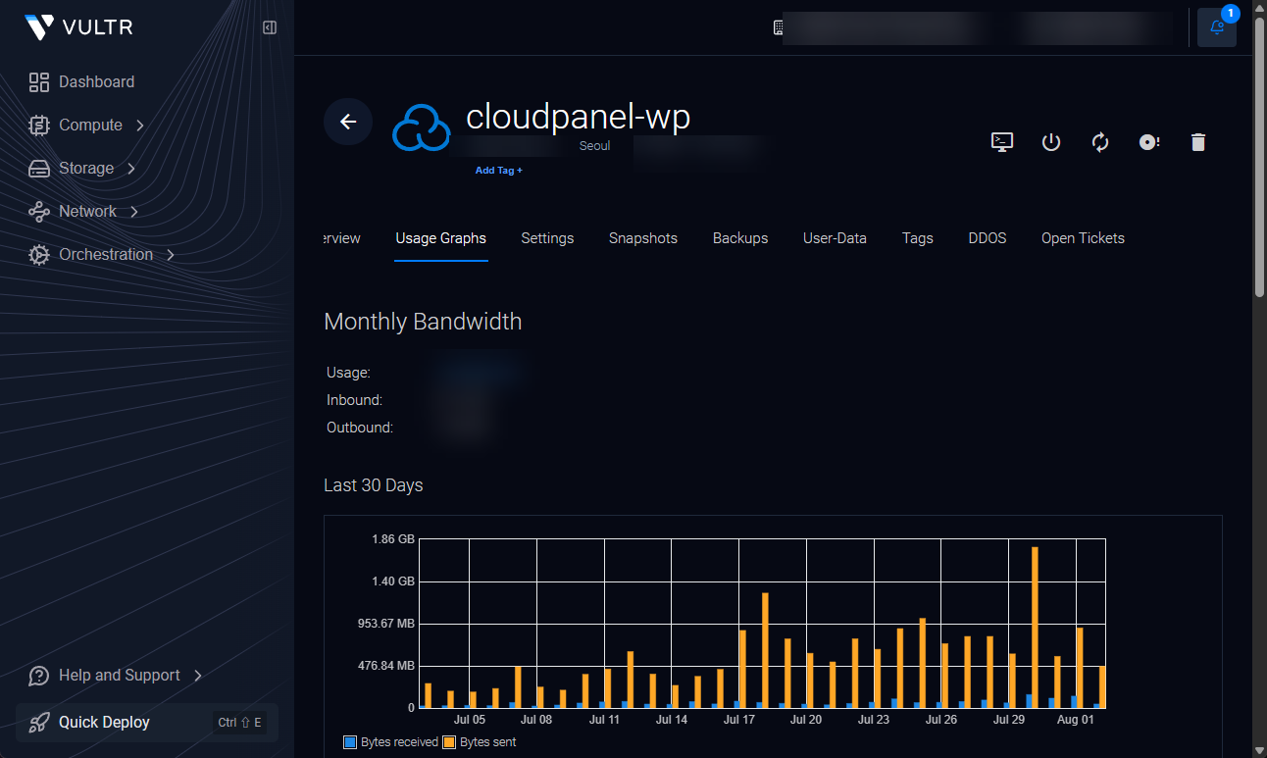Stop the server with power icon

click(1051, 142)
